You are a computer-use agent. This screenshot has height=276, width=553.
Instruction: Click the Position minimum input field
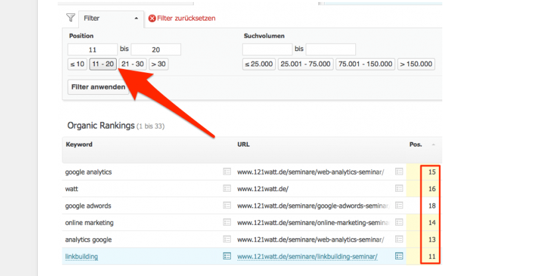pos(93,50)
